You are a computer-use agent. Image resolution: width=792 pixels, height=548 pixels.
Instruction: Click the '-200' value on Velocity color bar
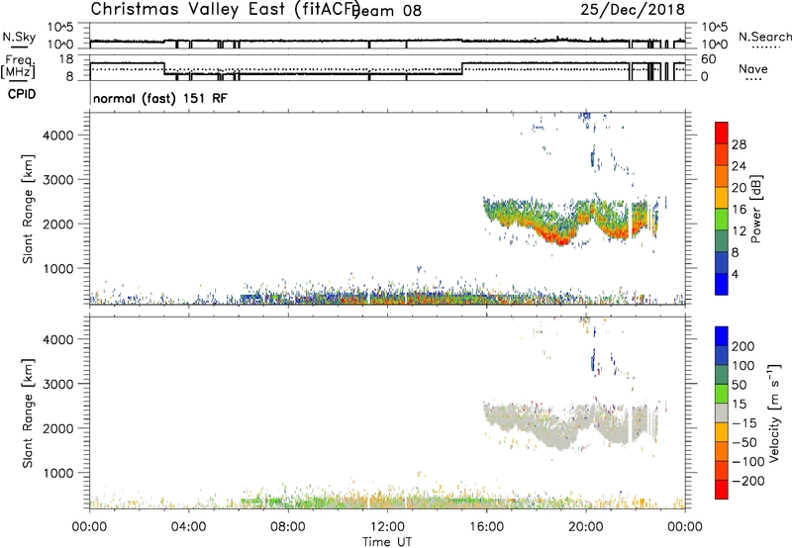[747, 481]
